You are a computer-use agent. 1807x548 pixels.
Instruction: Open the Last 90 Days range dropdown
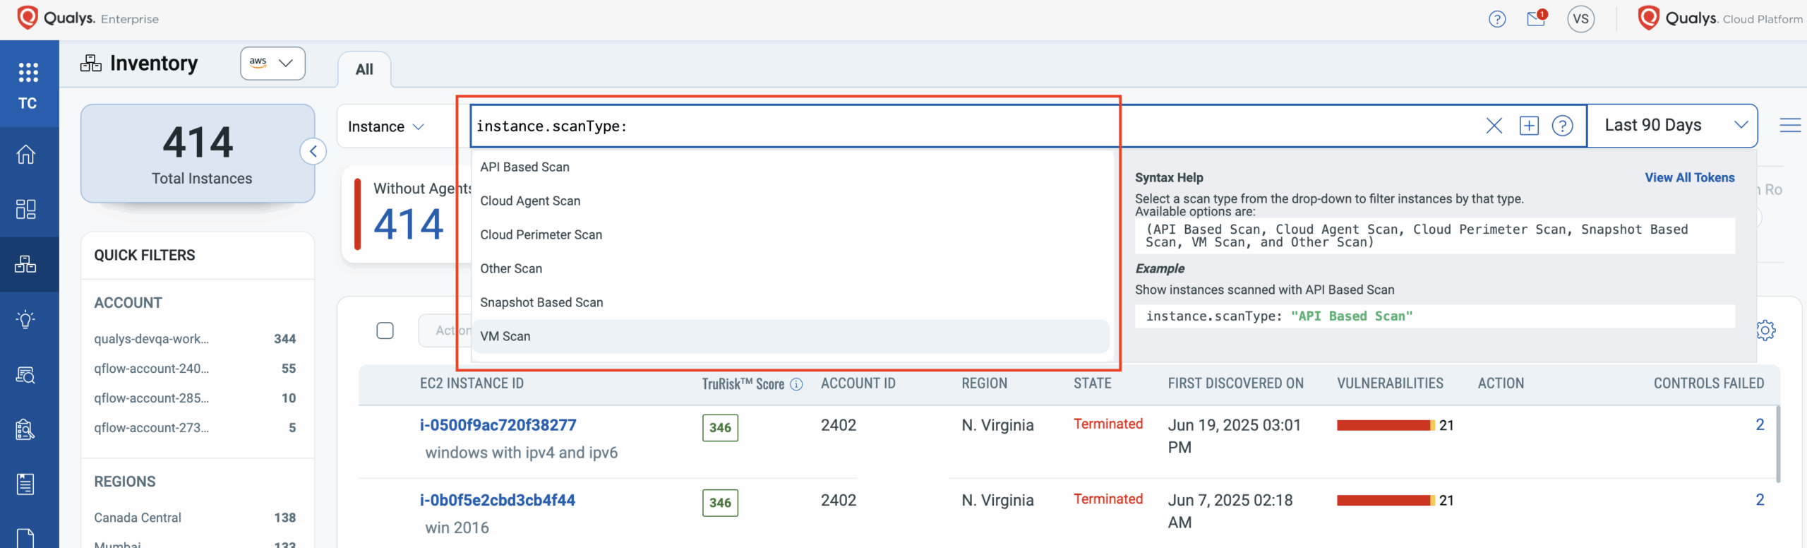[1671, 126]
